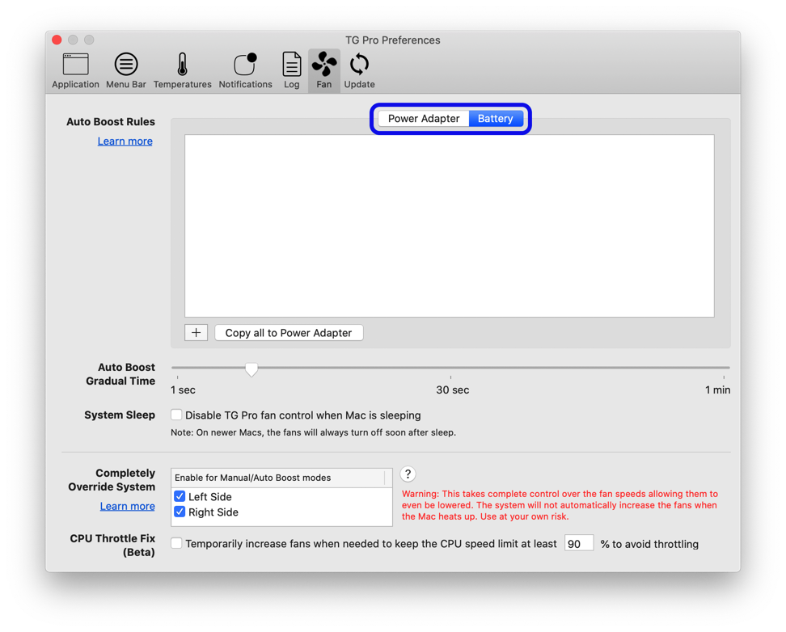Click the empty Auto Boost Rules list
Image resolution: width=786 pixels, height=632 pixels.
point(449,225)
